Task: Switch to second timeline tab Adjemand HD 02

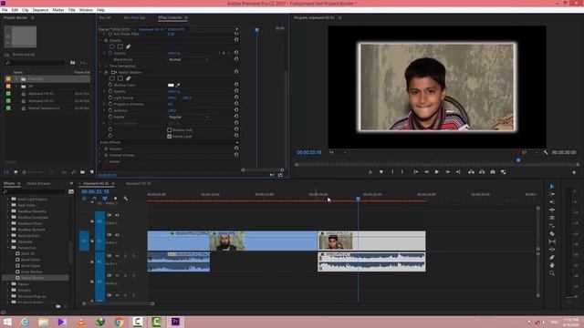Action: (x=138, y=183)
